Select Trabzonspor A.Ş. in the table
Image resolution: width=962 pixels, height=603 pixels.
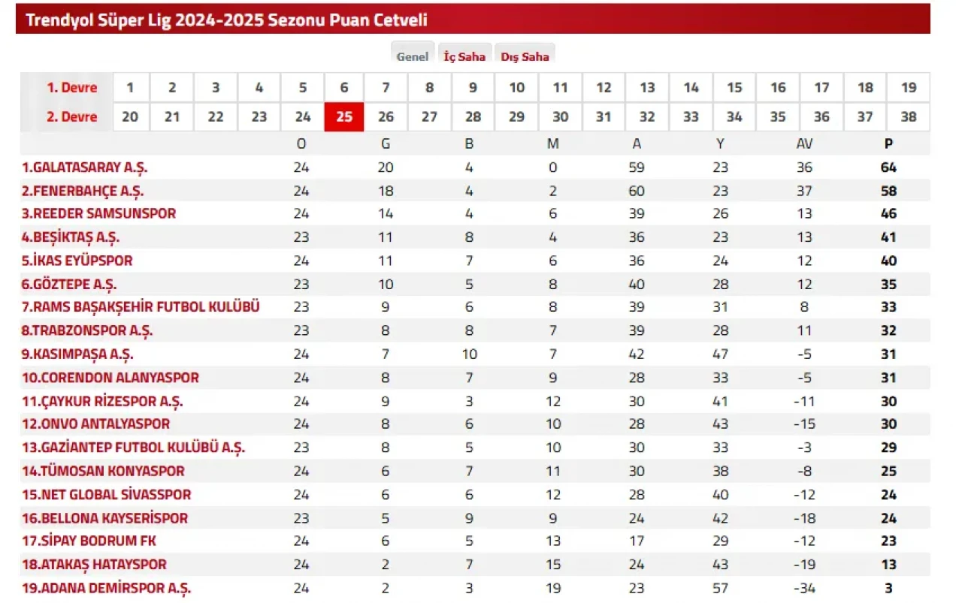coord(87,330)
